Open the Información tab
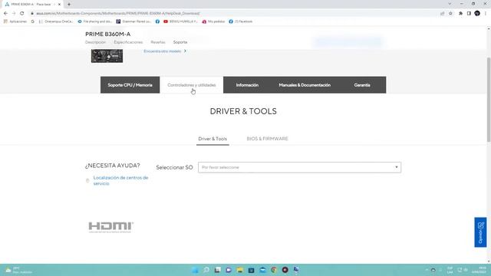491x276 pixels. [x=247, y=85]
